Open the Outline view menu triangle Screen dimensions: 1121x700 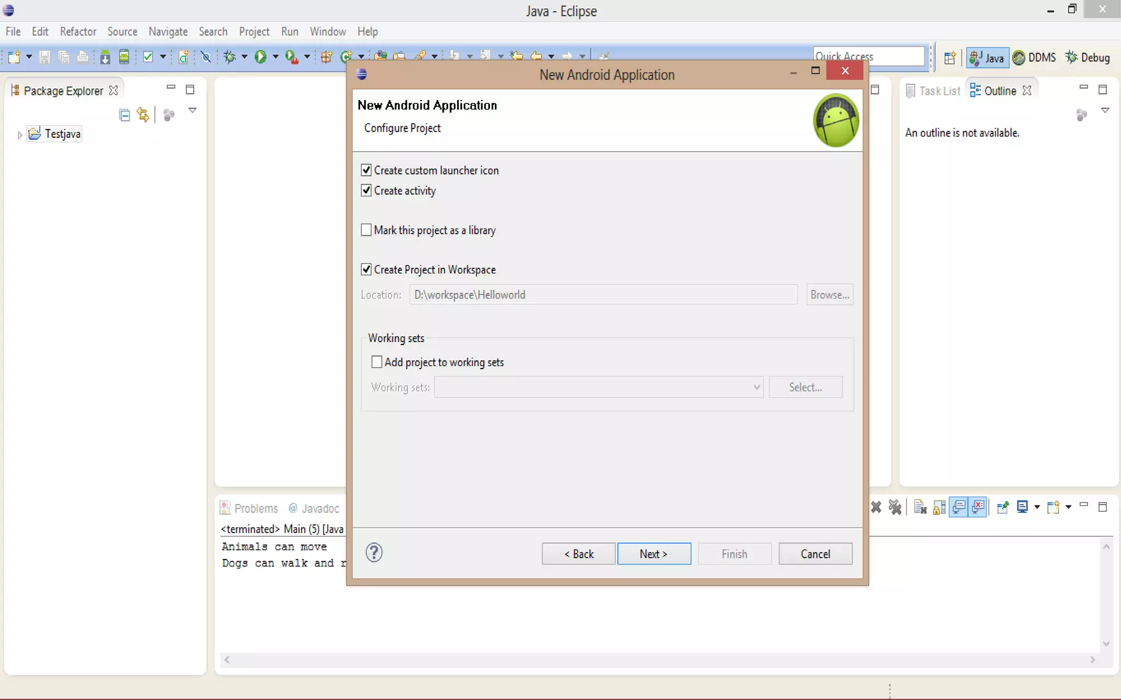coord(1105,110)
